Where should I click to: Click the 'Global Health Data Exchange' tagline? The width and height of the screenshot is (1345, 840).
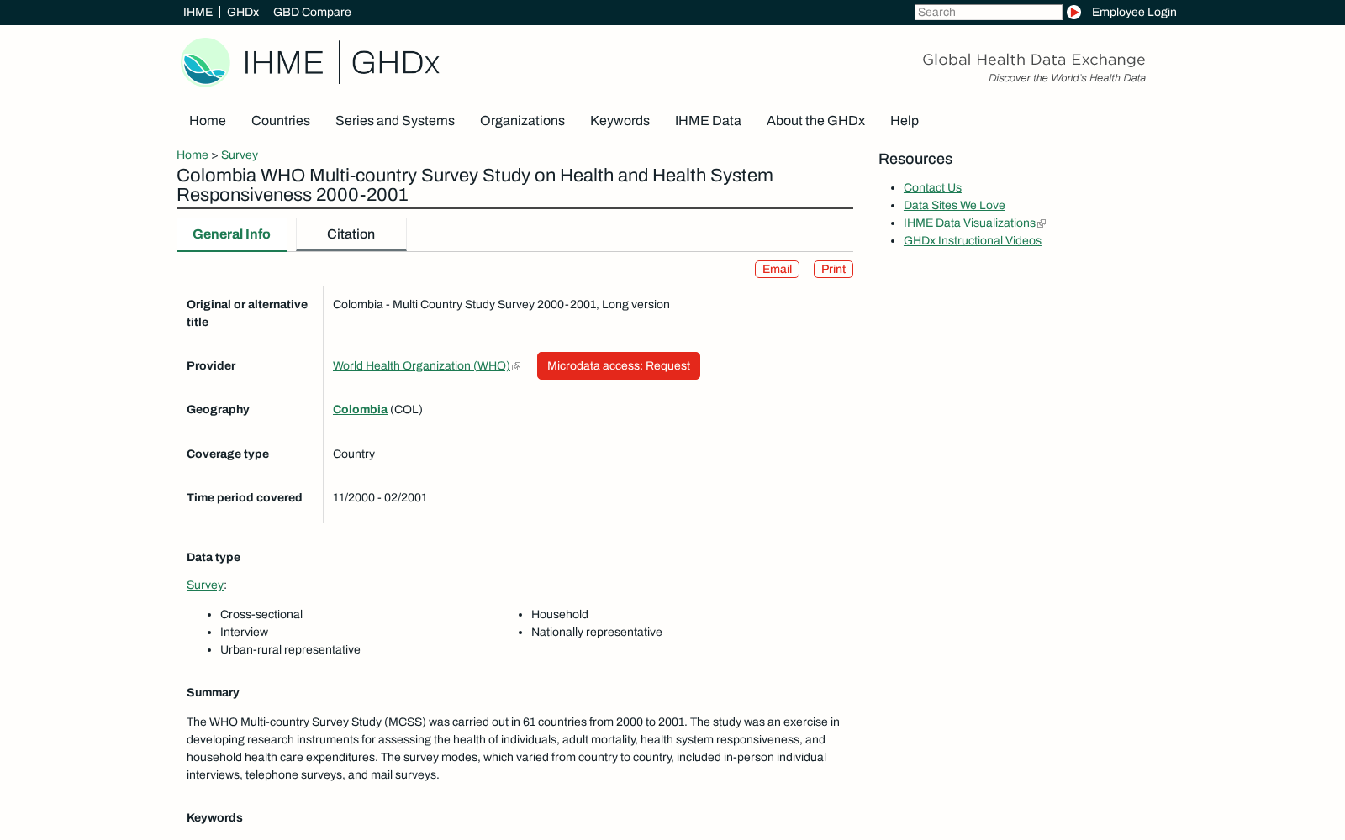point(1034,60)
